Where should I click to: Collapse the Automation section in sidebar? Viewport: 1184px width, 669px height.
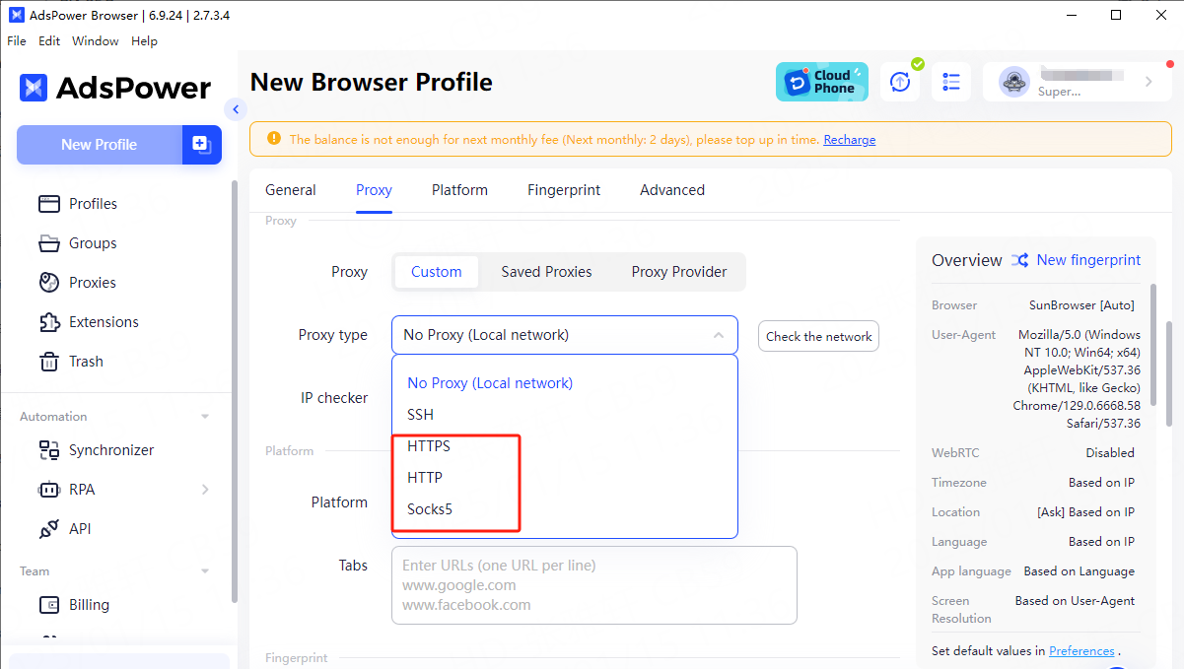point(205,417)
